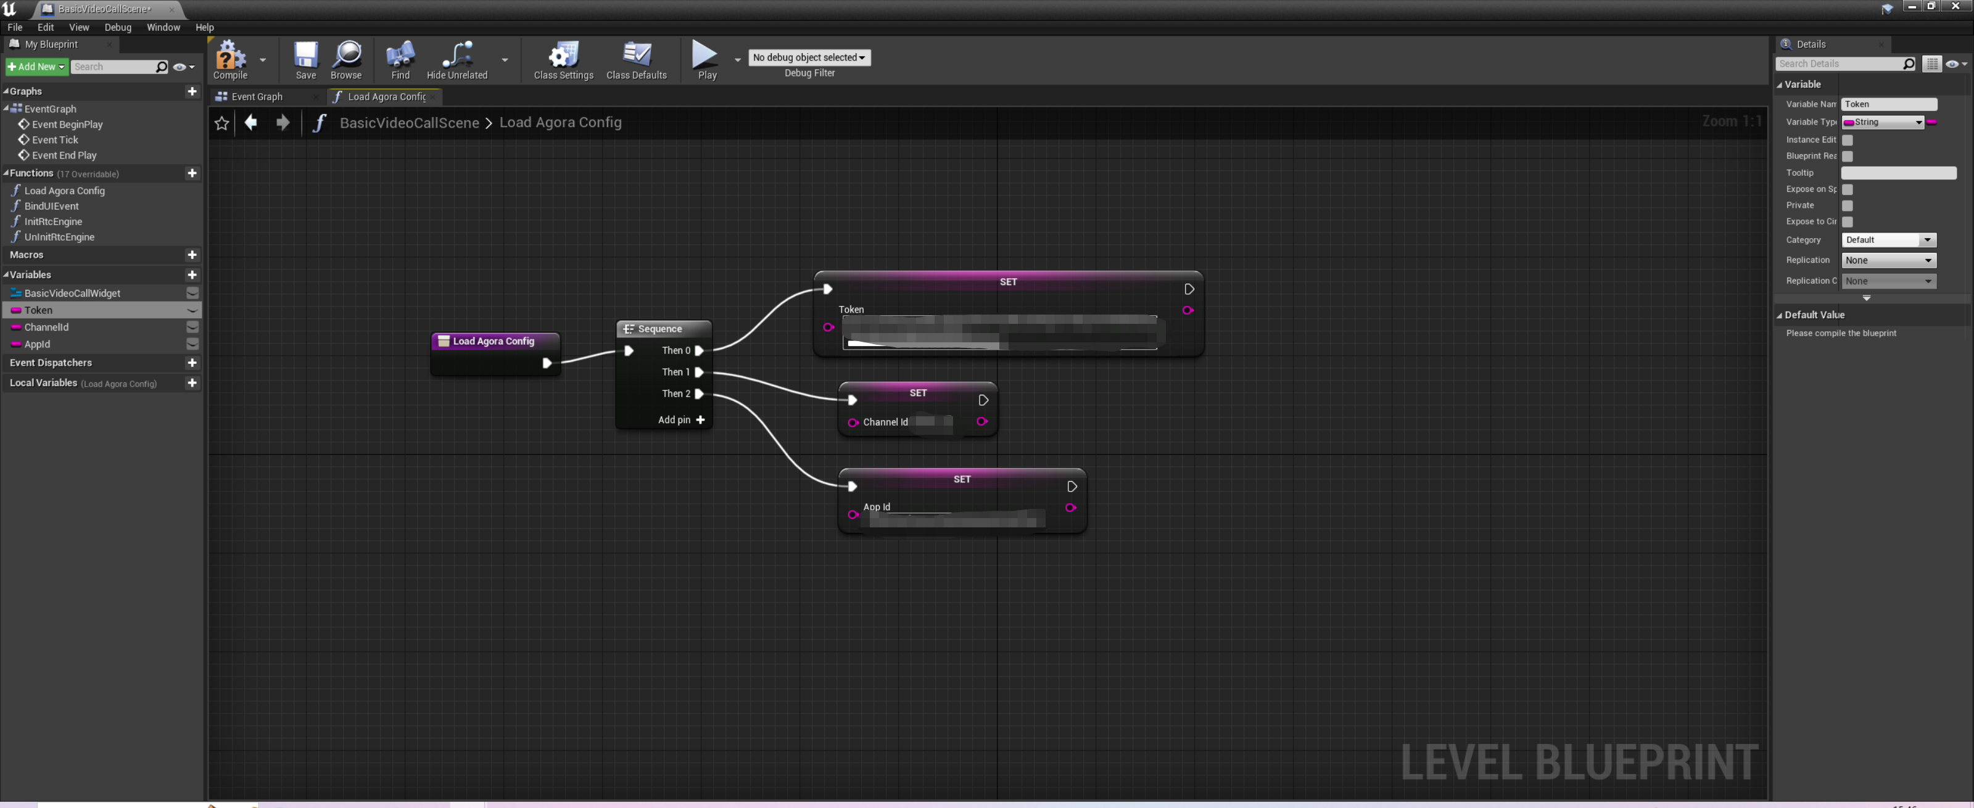Browse to asset in Content Browser
The width and height of the screenshot is (1974, 808).
pos(346,60)
